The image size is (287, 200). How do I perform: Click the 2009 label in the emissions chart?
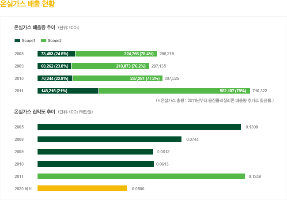pyautogui.click(x=19, y=66)
